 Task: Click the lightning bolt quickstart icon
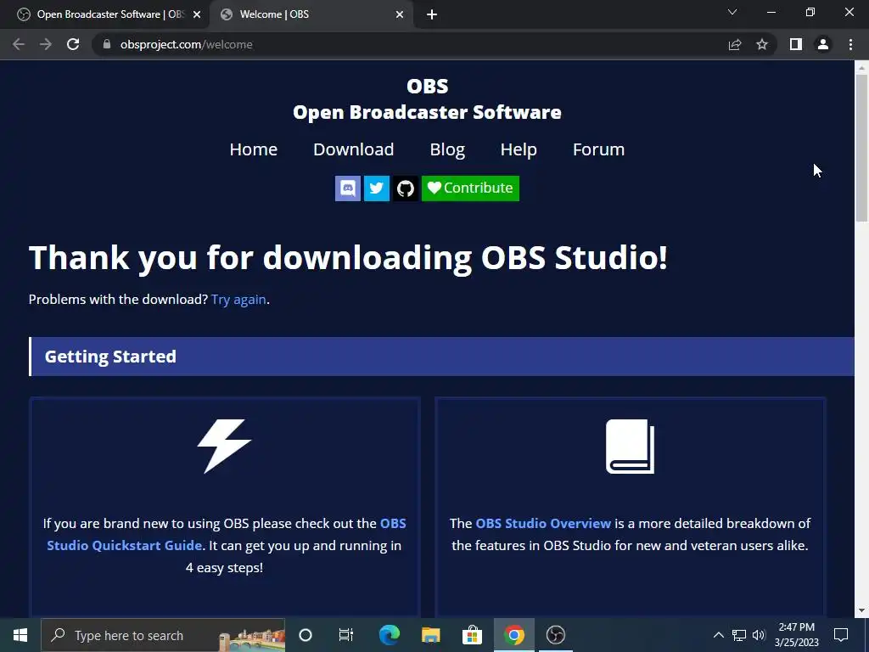(224, 447)
